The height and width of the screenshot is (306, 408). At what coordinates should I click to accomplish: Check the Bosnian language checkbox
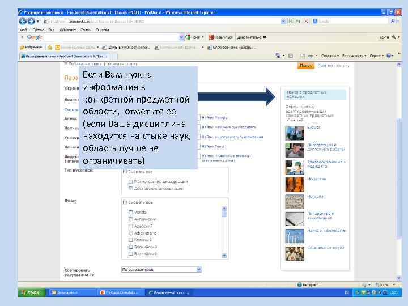coord(131,246)
